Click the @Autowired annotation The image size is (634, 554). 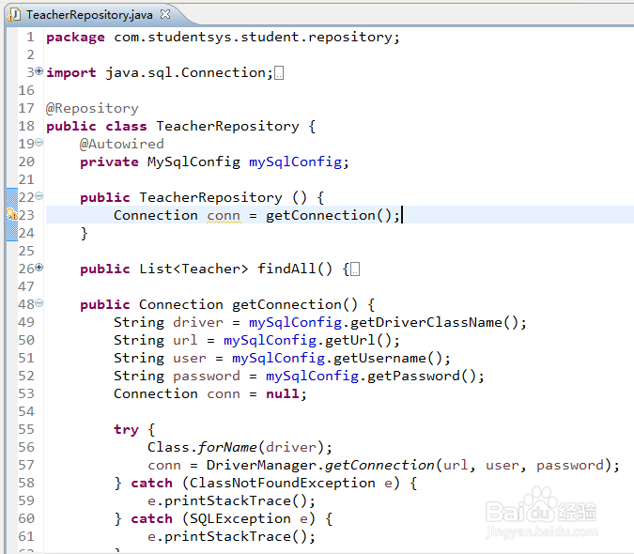122,144
